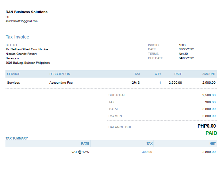Viewport: 221px width, 177px height.
Task: Click the RAN Business Solutions company name
Action: coord(27,12)
